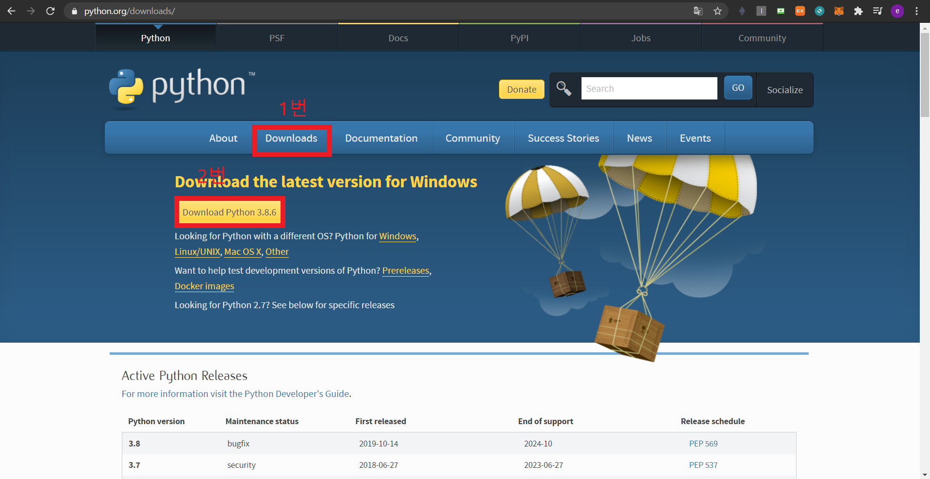Select the Python top tab
This screenshot has height=479, width=930.
tap(155, 38)
